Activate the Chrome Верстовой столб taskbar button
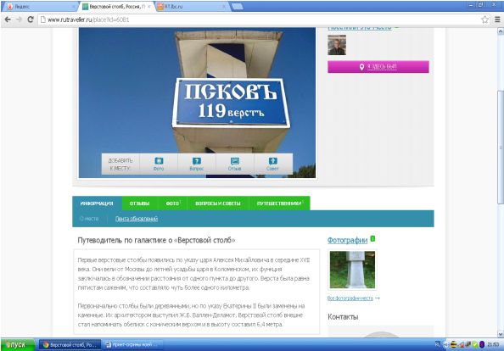The width and height of the screenshot is (504, 351). [70, 345]
